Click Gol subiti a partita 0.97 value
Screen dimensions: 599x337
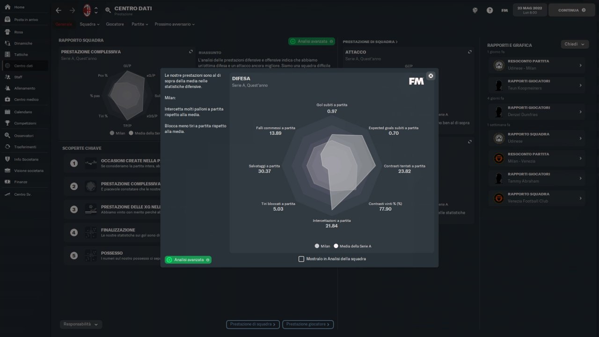[x=332, y=111]
